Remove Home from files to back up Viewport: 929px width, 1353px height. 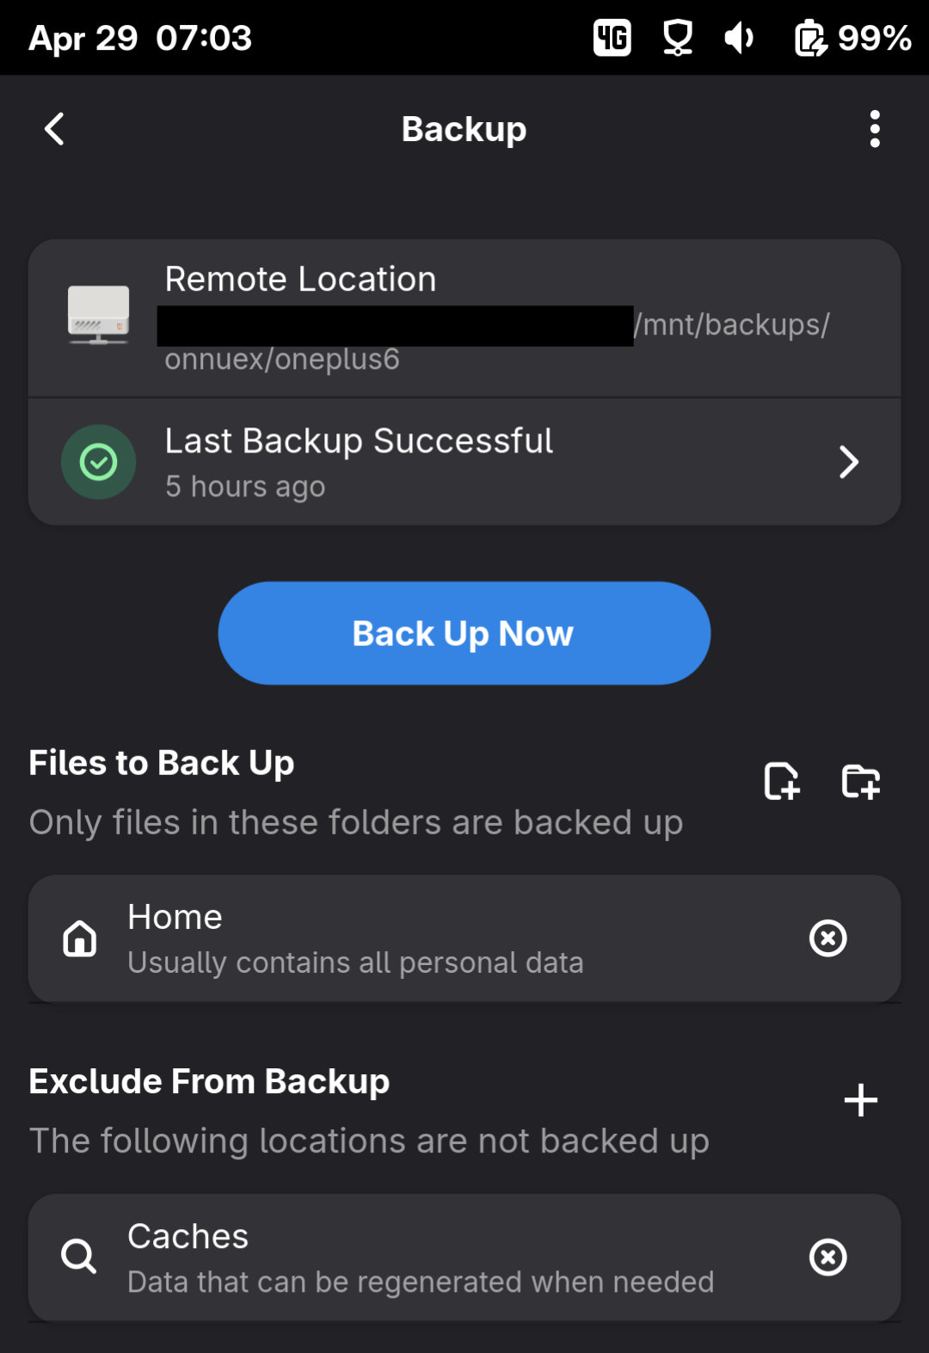pyautogui.click(x=827, y=938)
